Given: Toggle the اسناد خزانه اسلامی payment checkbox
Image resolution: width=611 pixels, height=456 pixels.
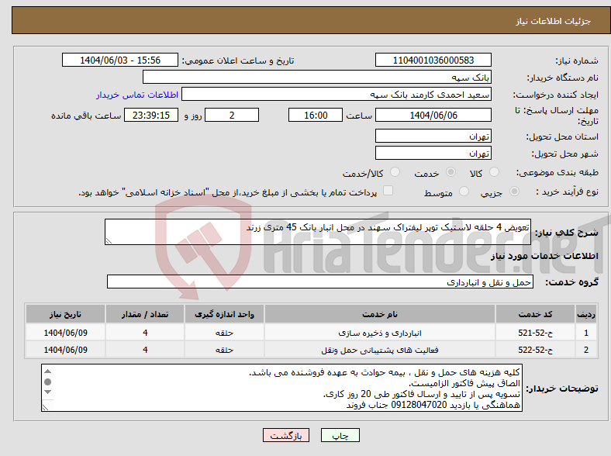Looking at the screenshot, I should (x=388, y=190).
